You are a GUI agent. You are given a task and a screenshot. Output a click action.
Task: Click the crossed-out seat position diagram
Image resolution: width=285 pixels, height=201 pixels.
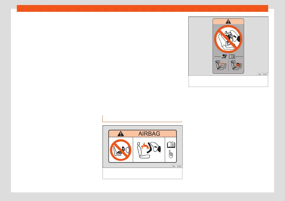pyautogui.click(x=236, y=65)
